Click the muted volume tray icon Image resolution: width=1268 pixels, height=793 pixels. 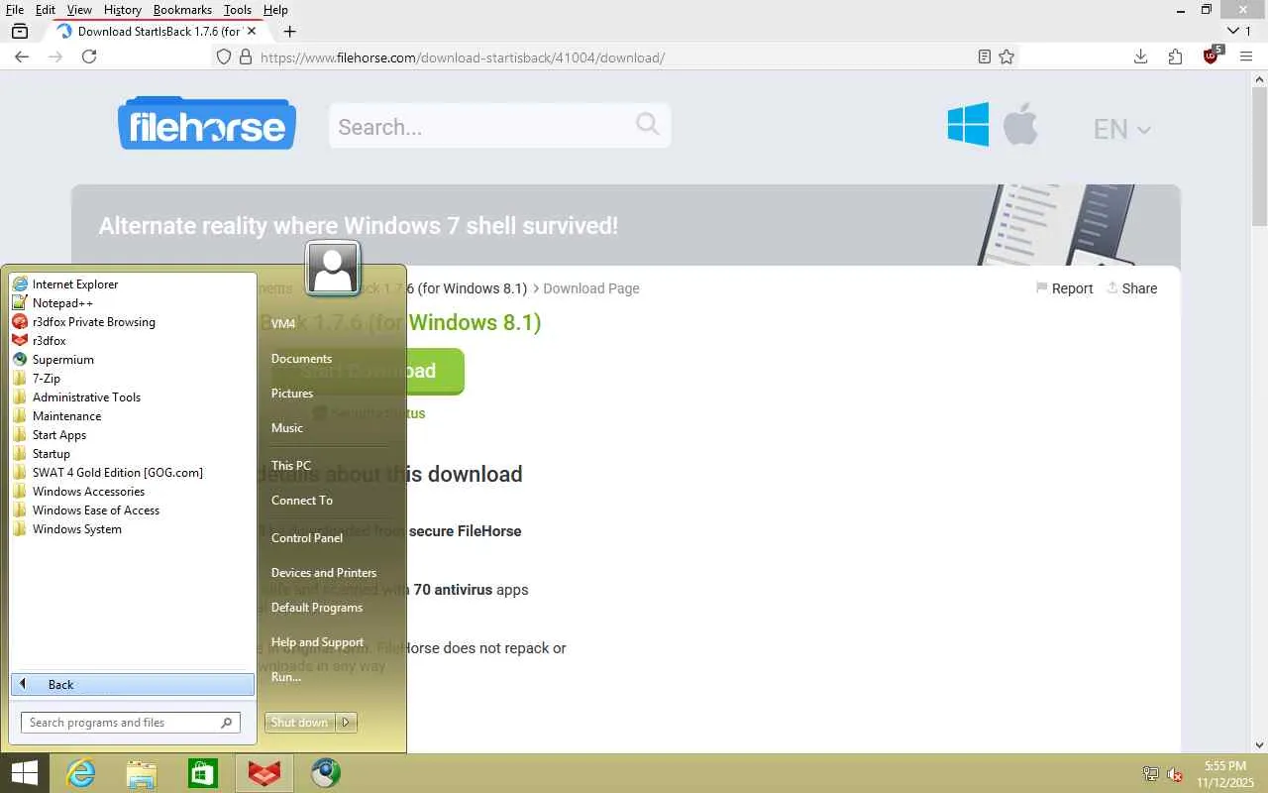click(1175, 774)
